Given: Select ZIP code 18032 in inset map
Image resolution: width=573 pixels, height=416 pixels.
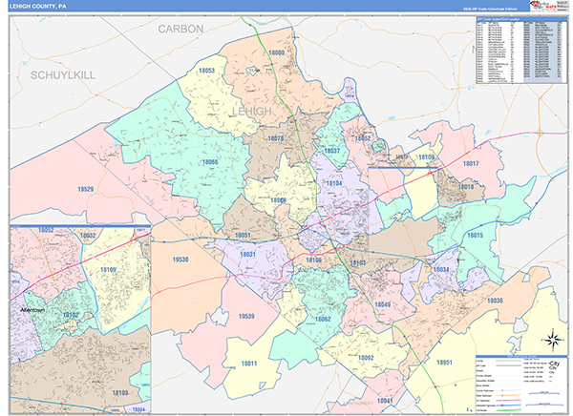Looking at the screenshot, I should tap(88, 236).
